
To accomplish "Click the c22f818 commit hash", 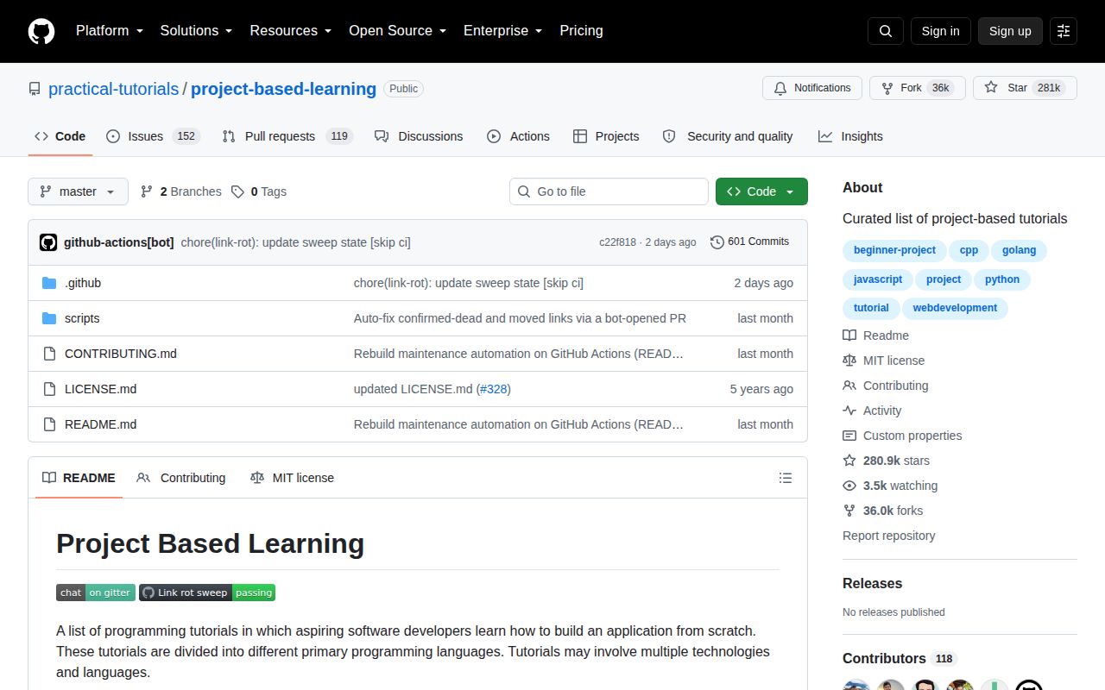I will (617, 242).
